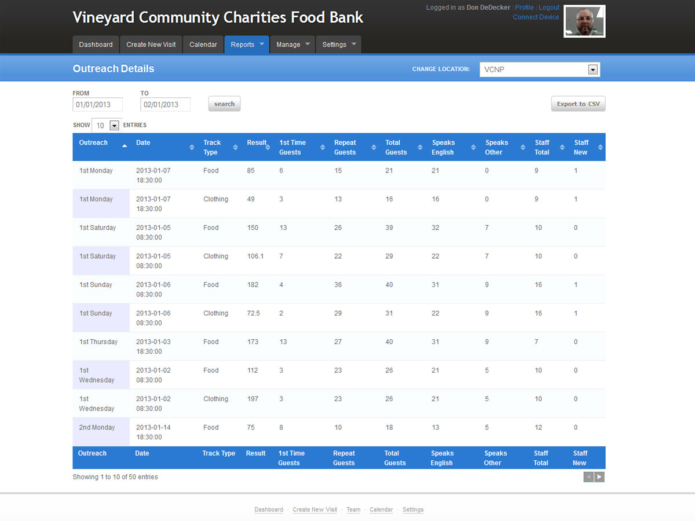This screenshot has height=521, width=695.
Task: Expand the Reports menu
Action: pyautogui.click(x=247, y=45)
